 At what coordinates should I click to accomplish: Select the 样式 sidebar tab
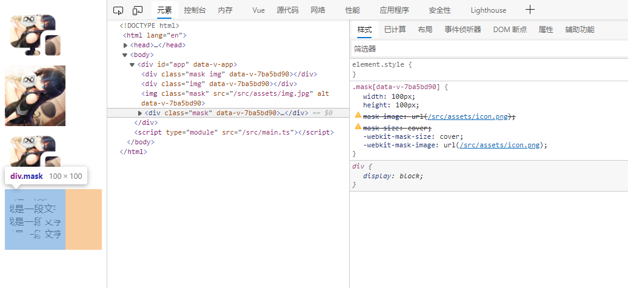[364, 30]
